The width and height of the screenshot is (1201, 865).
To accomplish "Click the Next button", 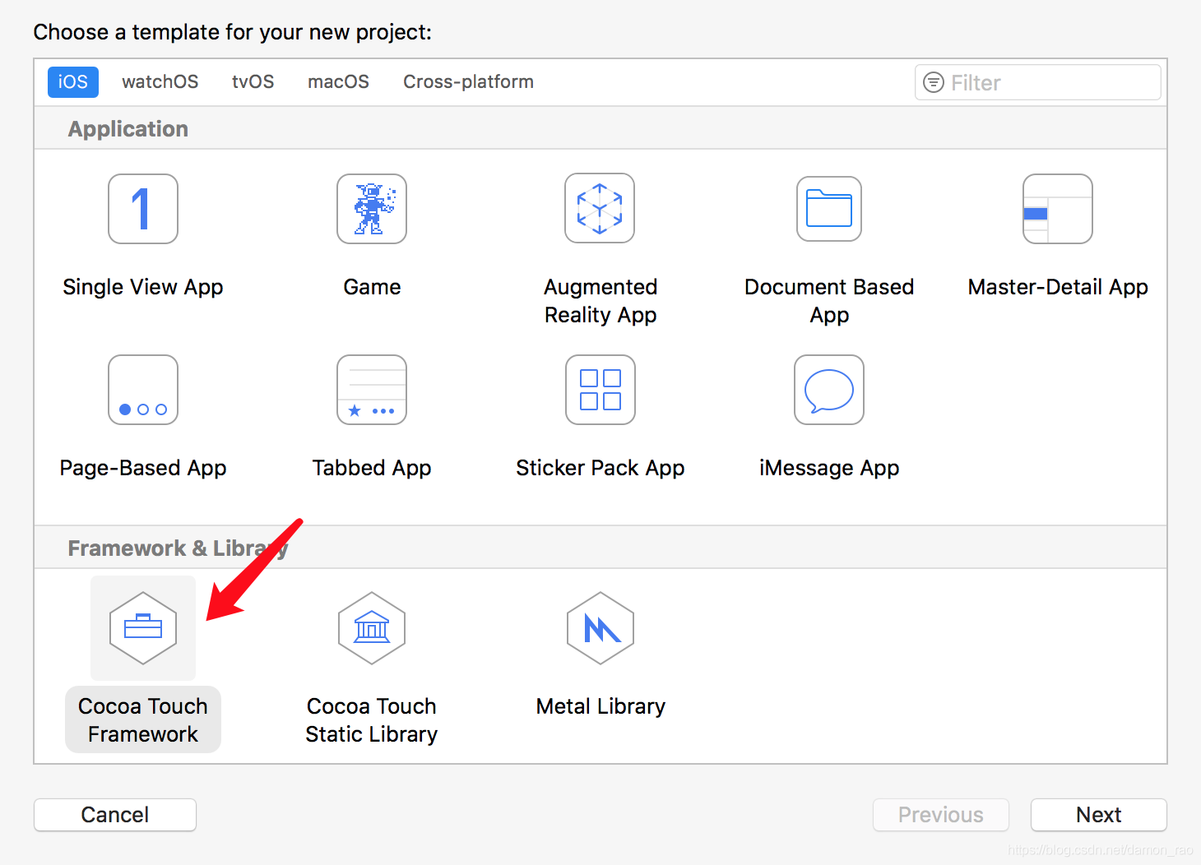I will coord(1099,815).
